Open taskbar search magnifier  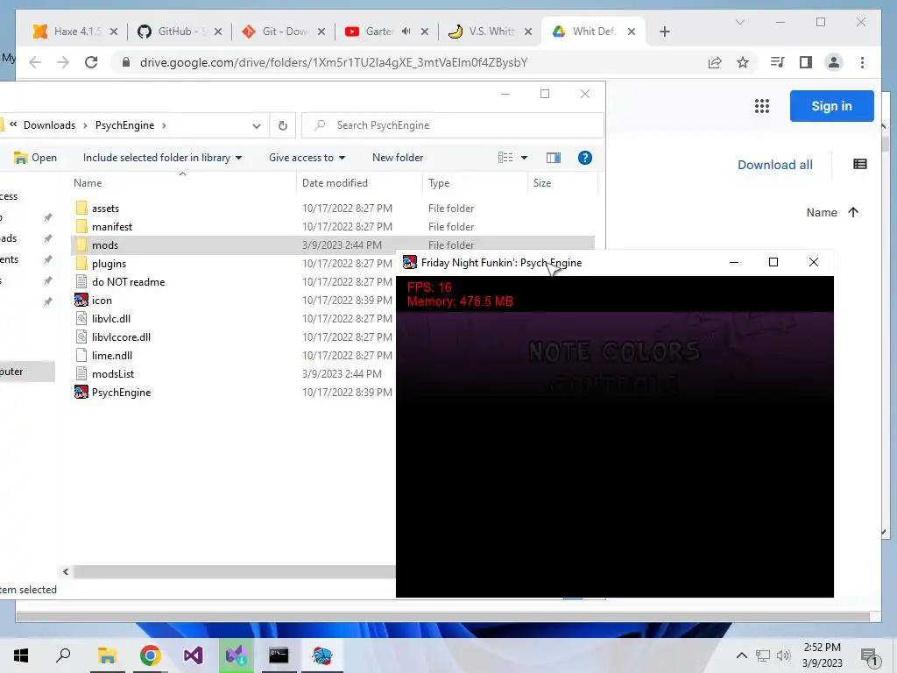click(x=63, y=655)
